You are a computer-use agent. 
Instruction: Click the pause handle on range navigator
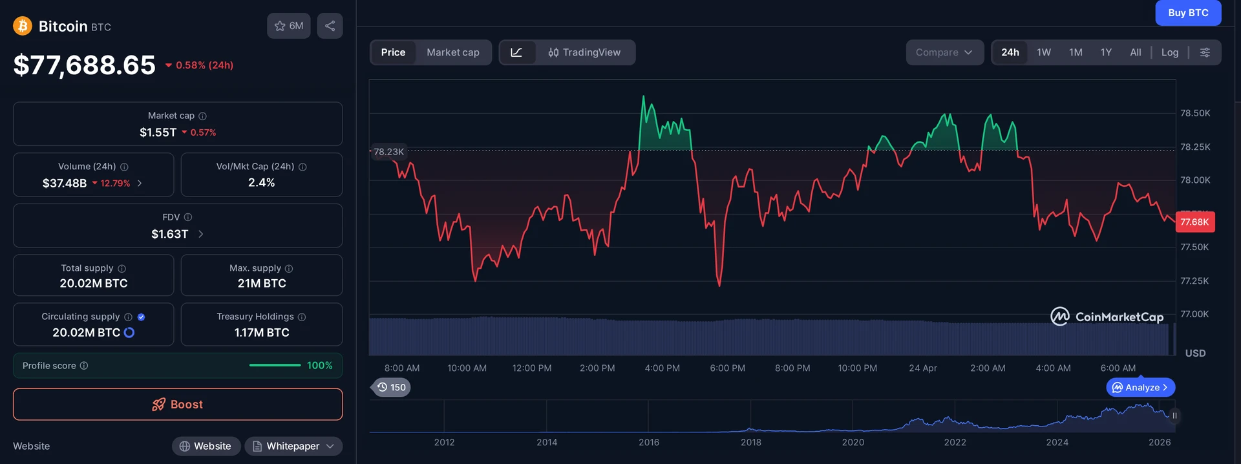coord(1174,416)
